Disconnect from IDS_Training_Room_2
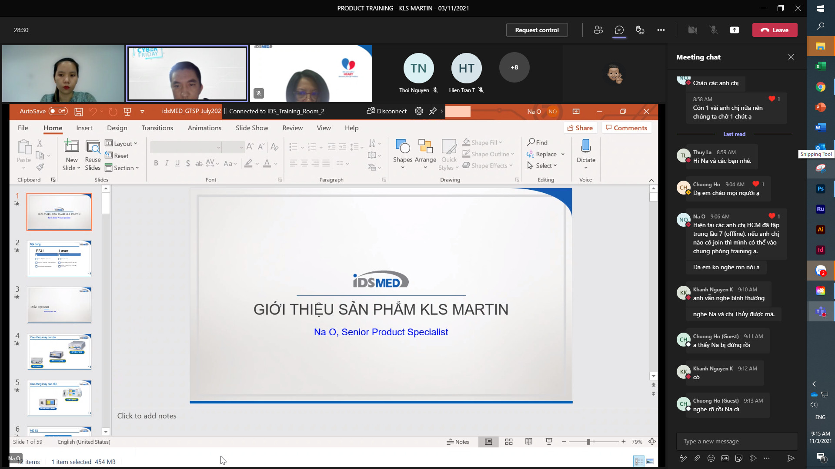The height and width of the screenshot is (469, 835). [x=387, y=111]
